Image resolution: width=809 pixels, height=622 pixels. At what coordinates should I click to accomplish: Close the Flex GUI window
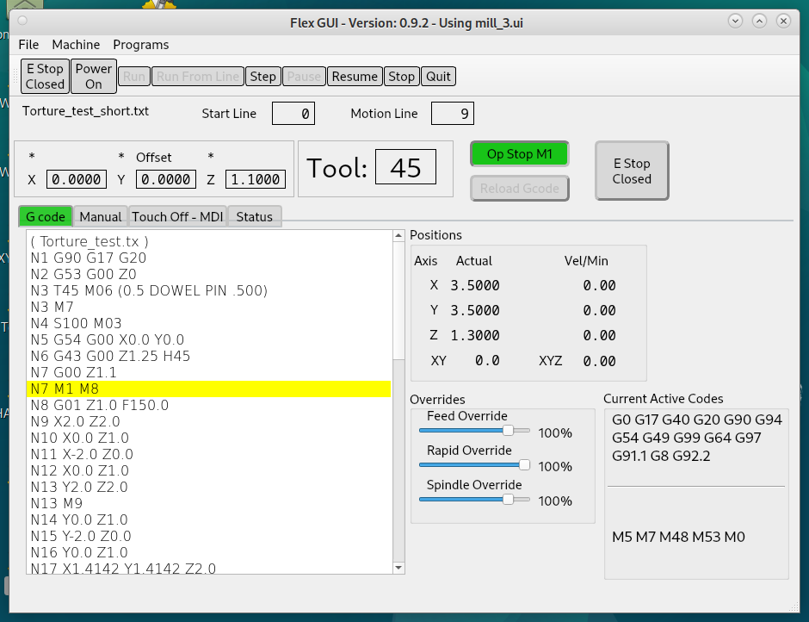click(x=784, y=22)
